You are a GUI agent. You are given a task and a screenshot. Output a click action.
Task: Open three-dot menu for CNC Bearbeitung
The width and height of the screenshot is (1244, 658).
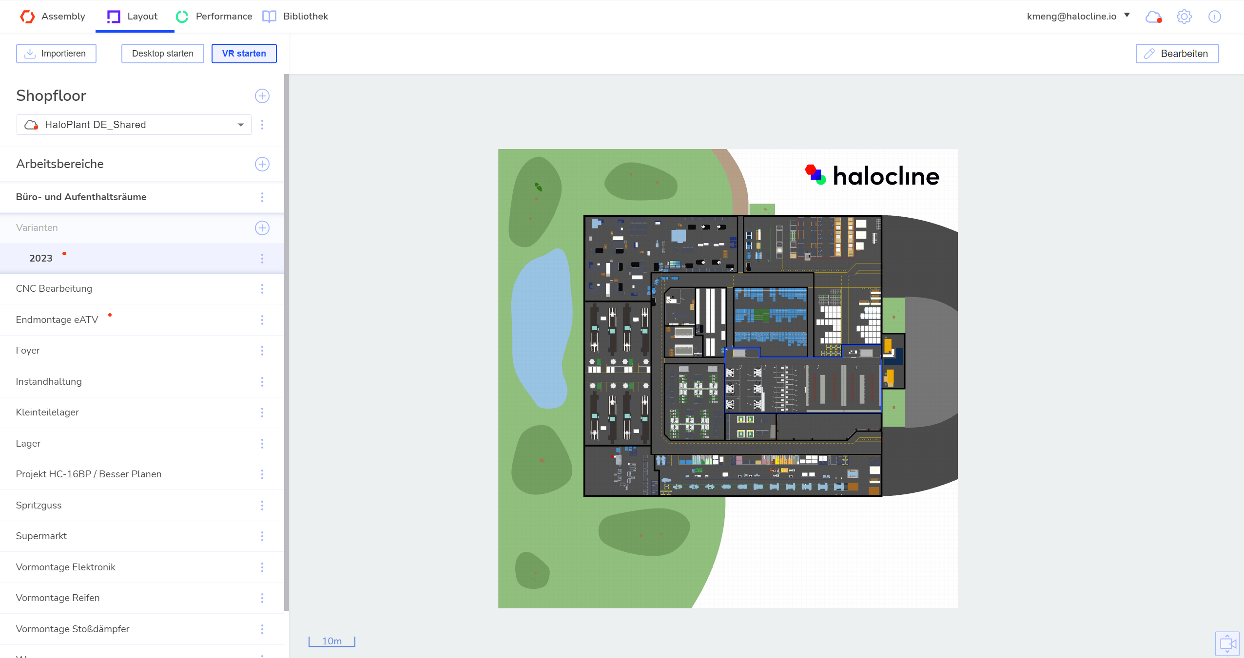[x=262, y=289]
